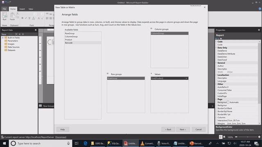
Task: Click the Disconnect link in the status bar
Action: [x=61, y=137]
